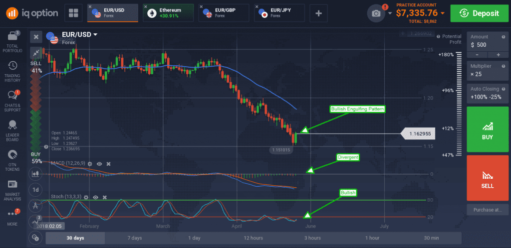Click the chart collapse arrows icon
Viewport: 511px width, 248px height.
36,52
